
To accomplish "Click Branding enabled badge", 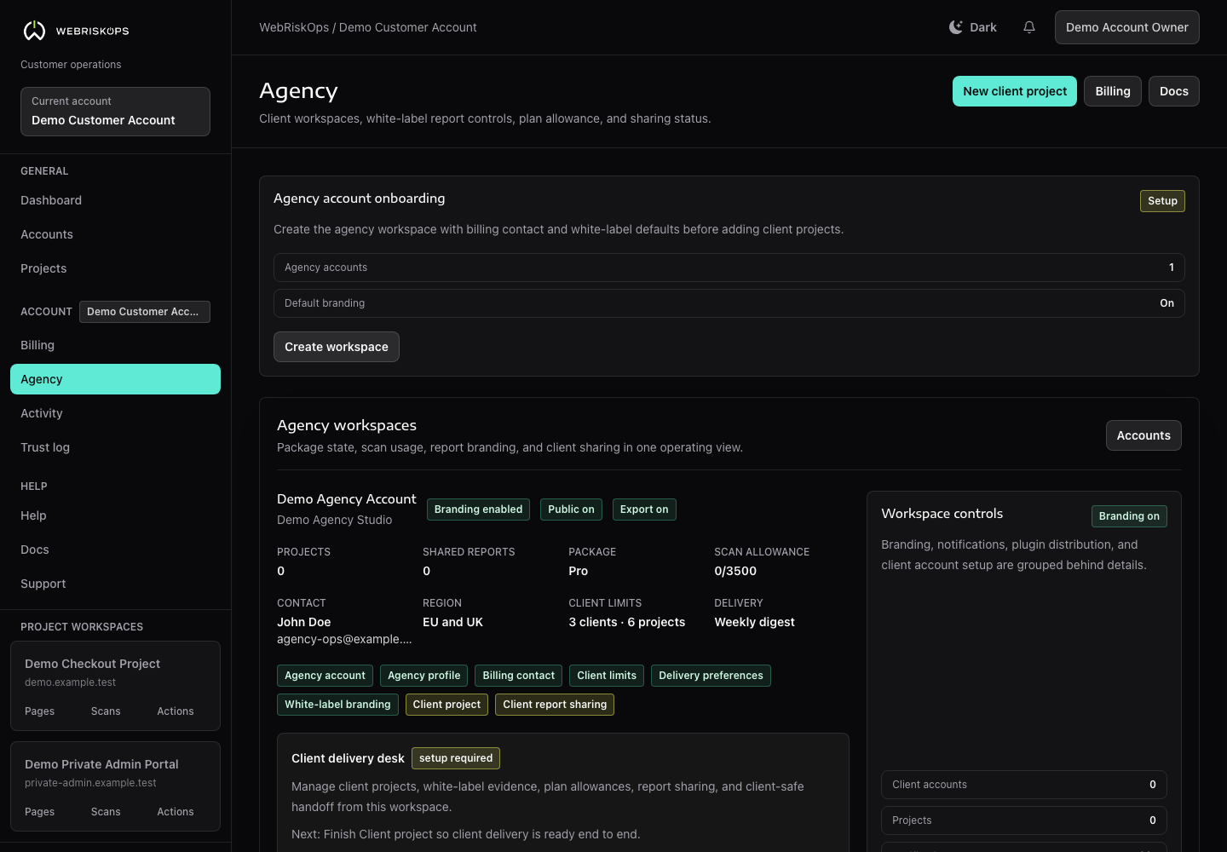I will point(478,509).
